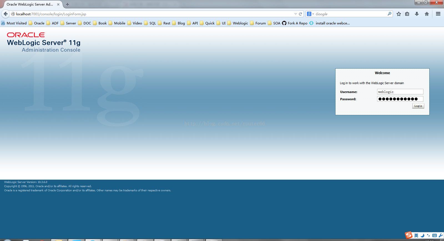
Task: Open the Most Visited bookmarks menu
Action: click(x=14, y=23)
